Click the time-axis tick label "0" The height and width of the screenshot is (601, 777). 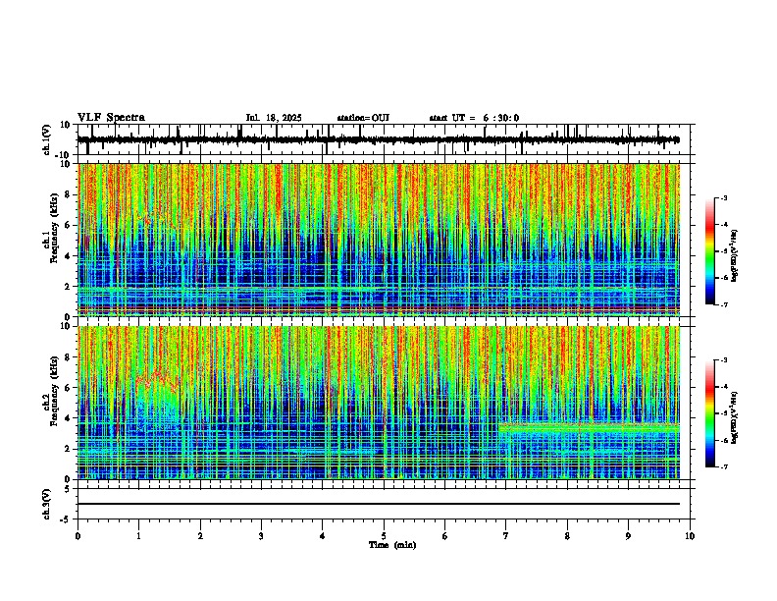[x=78, y=536]
